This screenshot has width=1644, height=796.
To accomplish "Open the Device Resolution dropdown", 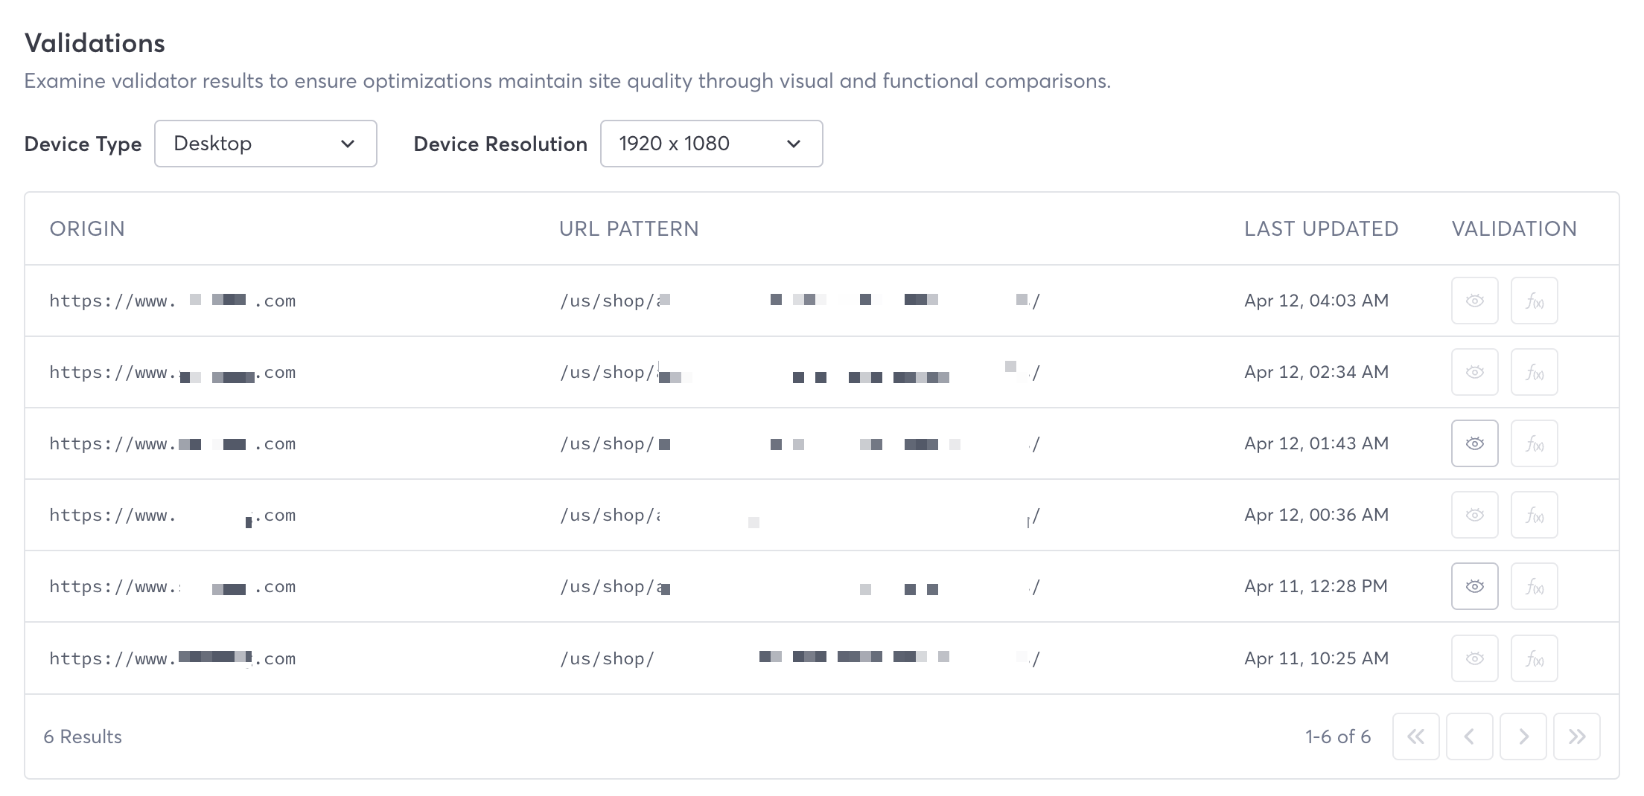I will pyautogui.click(x=711, y=144).
